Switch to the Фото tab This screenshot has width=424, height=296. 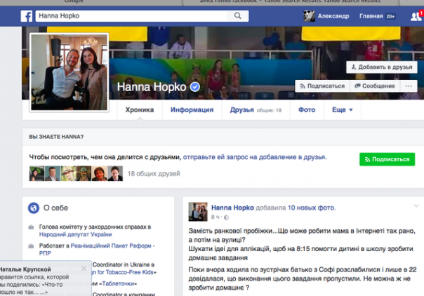307,109
